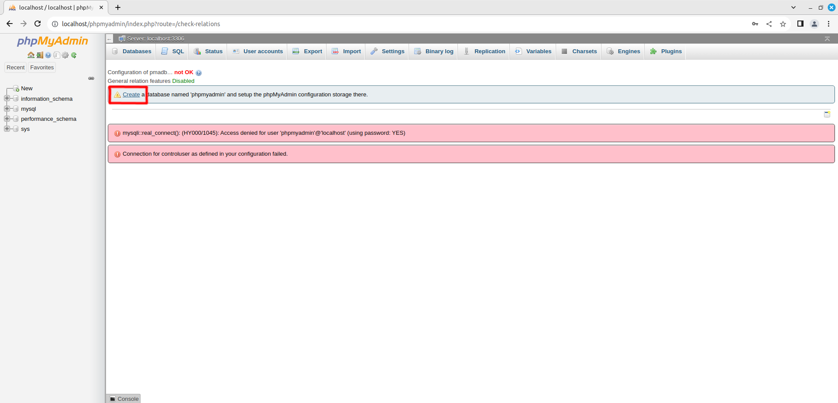This screenshot has height=403, width=838.
Task: Click the information_schema database cylinder icon
Action: tap(16, 99)
